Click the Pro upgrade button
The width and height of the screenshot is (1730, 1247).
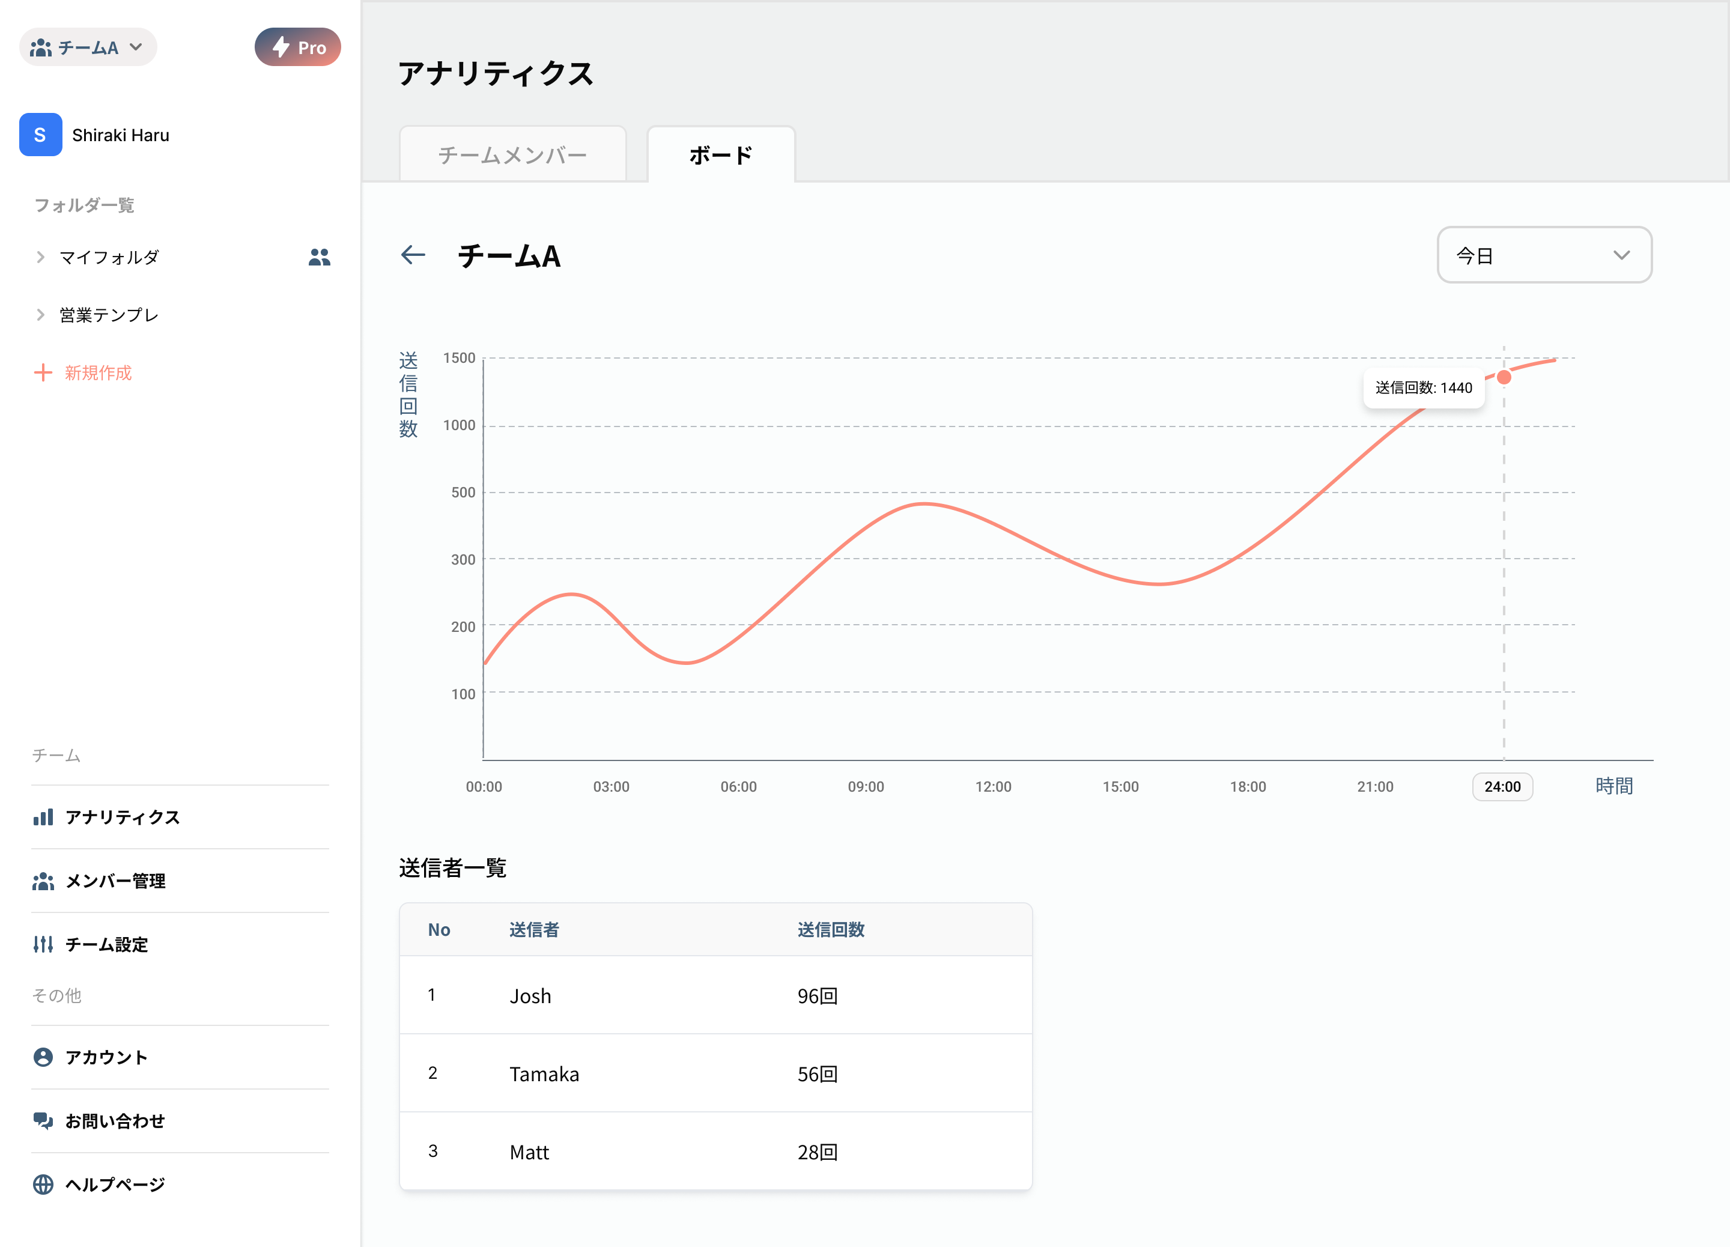coord(297,47)
